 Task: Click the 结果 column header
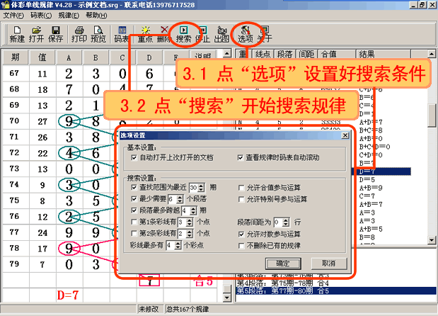pos(384,54)
